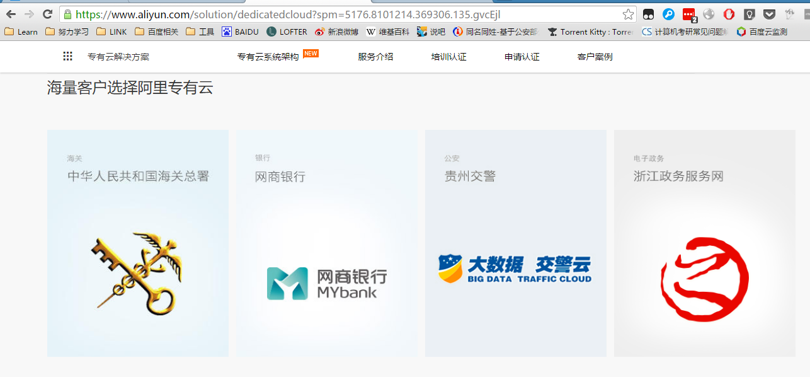
Task: Open the lightbulb extension icon
Action: [x=749, y=14]
